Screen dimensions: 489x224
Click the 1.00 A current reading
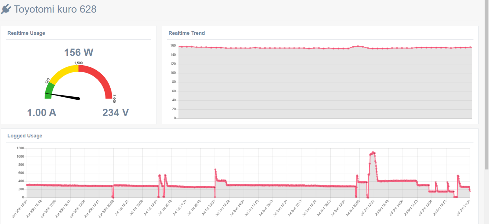(42, 112)
